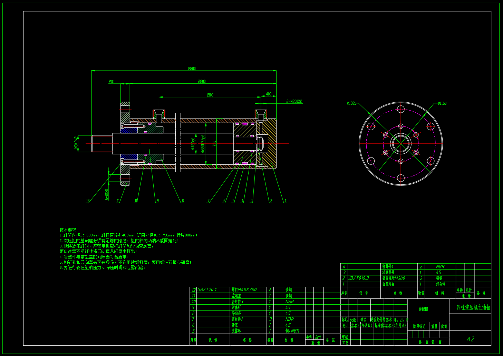
Task: Click the 工艺 title block cell
Action: tap(345, 343)
